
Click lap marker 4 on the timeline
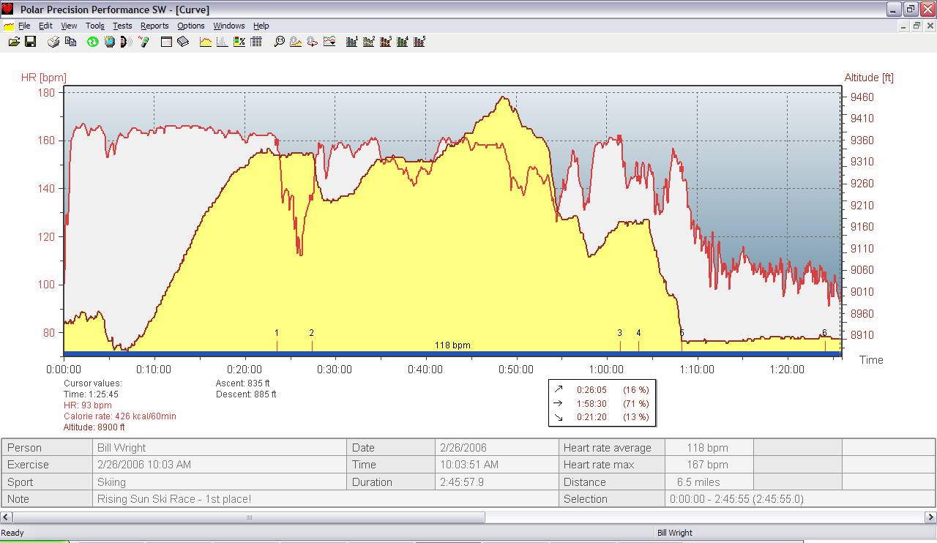point(638,333)
